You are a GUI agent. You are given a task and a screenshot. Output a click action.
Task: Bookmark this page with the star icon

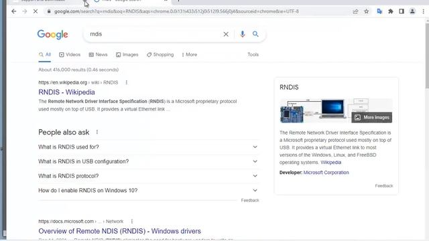367,11
